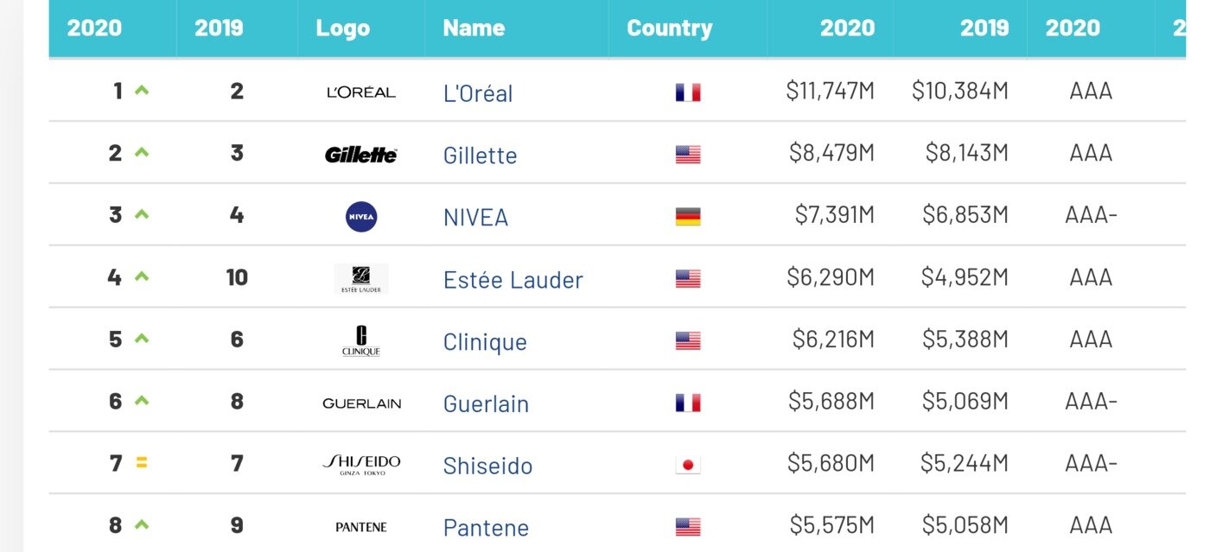Screen dimensions: 1210x552
Task: Click the Japan flag in Shiseido row
Action: click(688, 466)
